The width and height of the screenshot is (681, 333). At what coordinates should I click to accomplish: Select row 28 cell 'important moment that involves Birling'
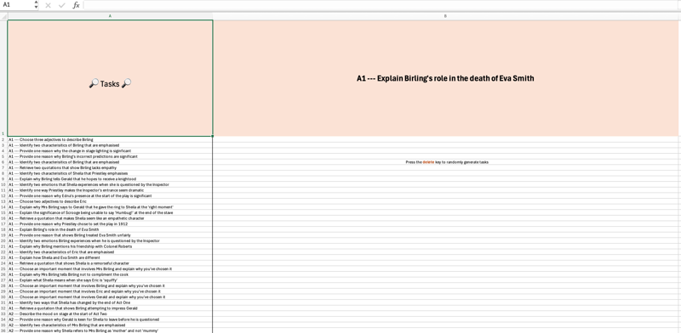(x=110, y=285)
